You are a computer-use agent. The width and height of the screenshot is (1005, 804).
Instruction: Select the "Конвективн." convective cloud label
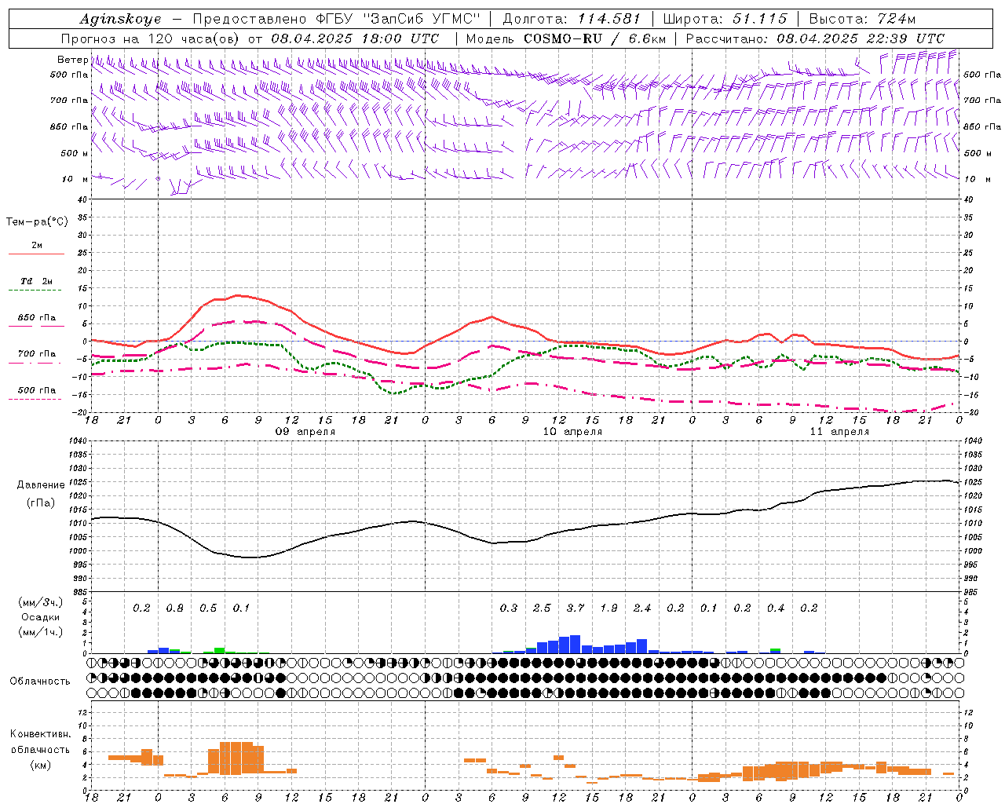[x=40, y=734]
